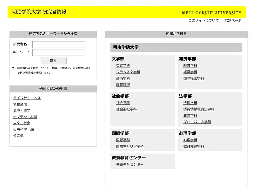
Task: Open the 人文・社会 field link
Action: pyautogui.click(x=22, y=123)
